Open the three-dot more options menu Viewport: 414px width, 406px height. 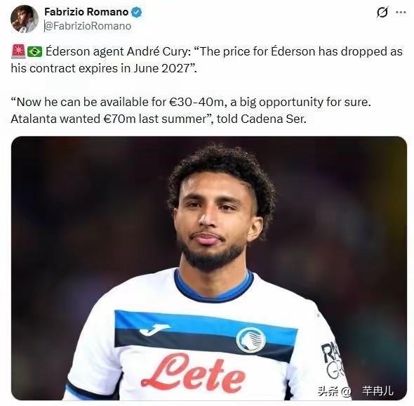point(401,12)
